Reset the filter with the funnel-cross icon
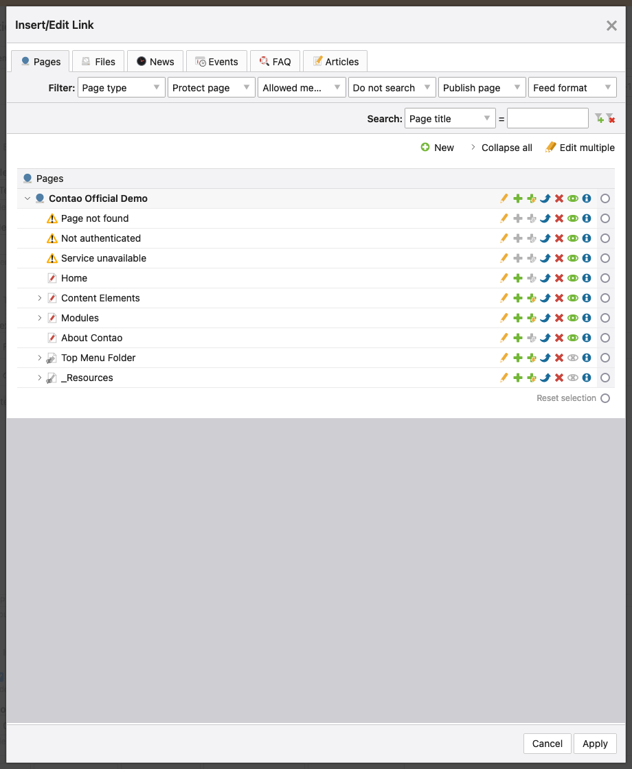632x769 pixels. point(611,118)
